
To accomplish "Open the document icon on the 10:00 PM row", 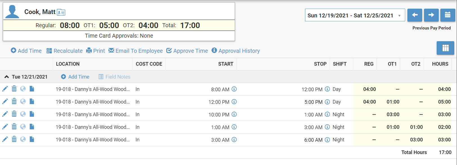I will click(x=32, y=114).
